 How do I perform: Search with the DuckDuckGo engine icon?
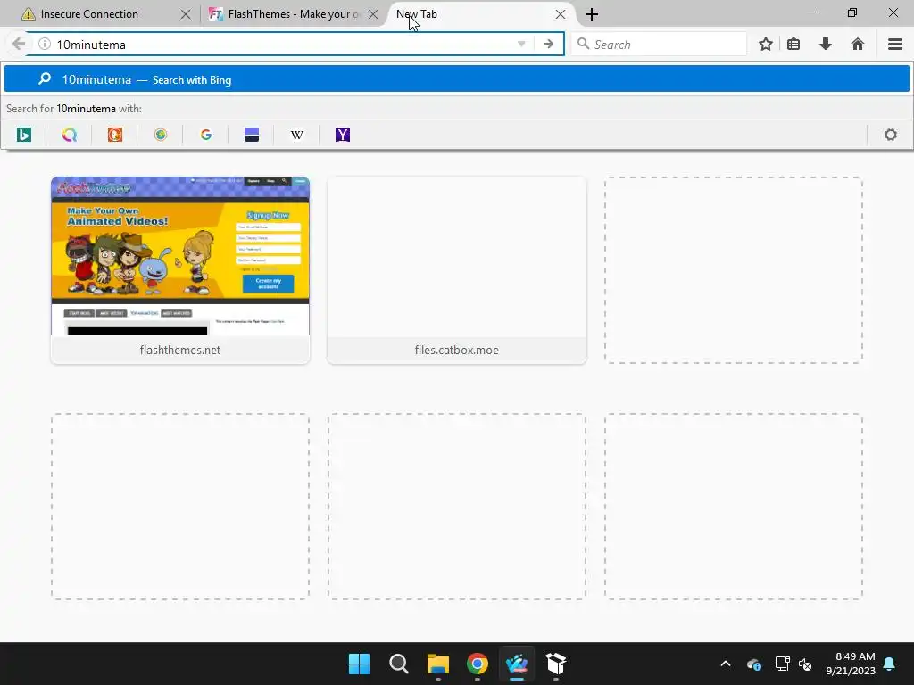point(115,136)
